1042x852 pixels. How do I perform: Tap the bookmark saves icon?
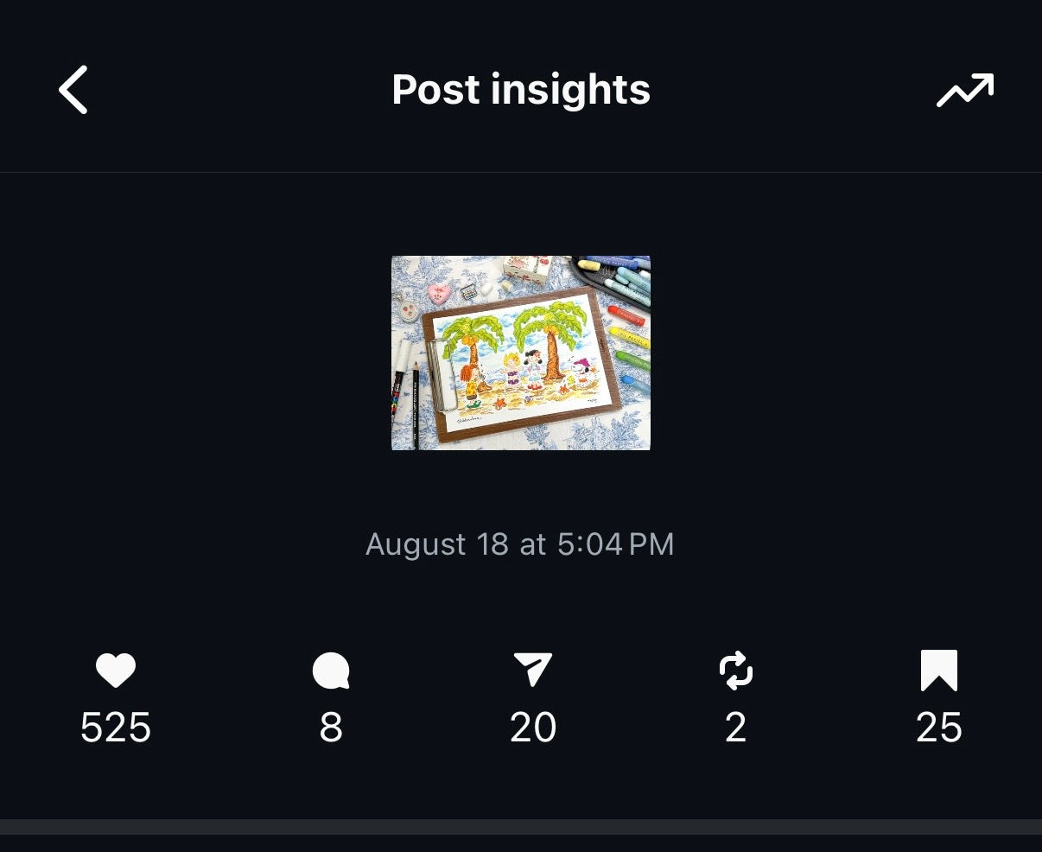point(939,671)
